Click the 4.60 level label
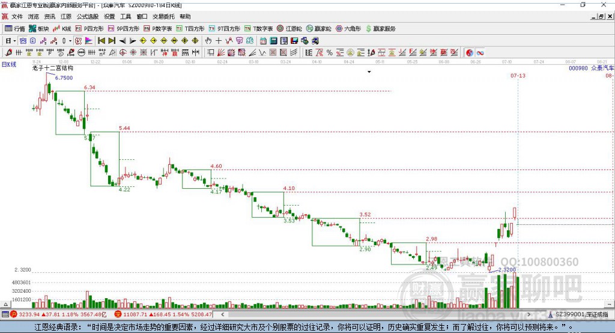 [x=216, y=166]
